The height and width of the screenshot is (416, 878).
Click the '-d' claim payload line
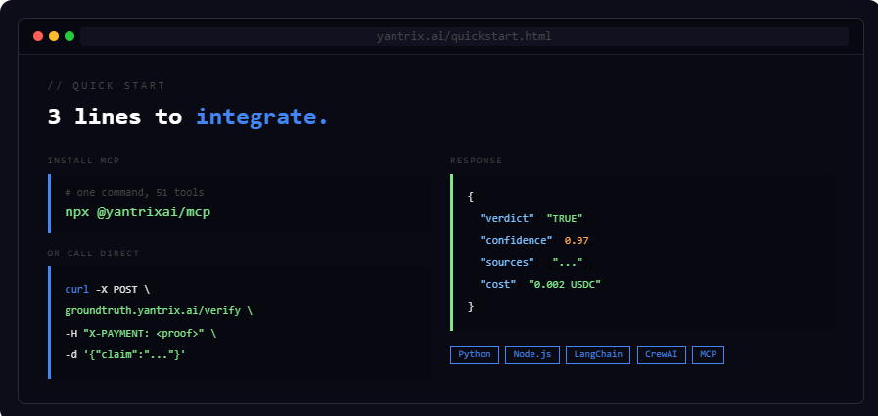(x=125, y=354)
